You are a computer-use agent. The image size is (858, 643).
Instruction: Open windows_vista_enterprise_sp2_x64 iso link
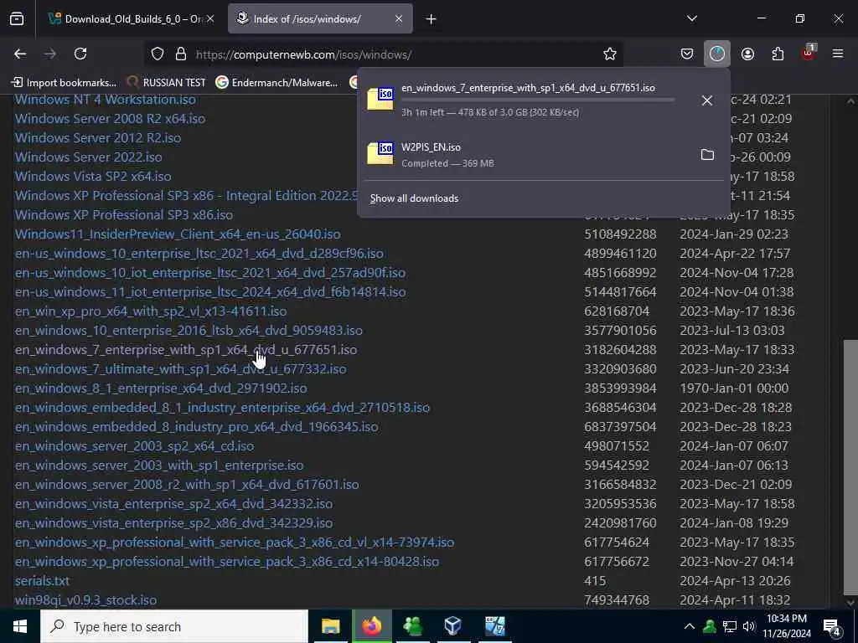point(173,503)
